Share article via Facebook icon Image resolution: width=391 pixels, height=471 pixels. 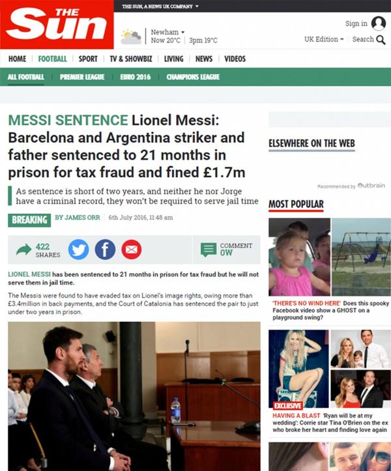[x=105, y=250]
